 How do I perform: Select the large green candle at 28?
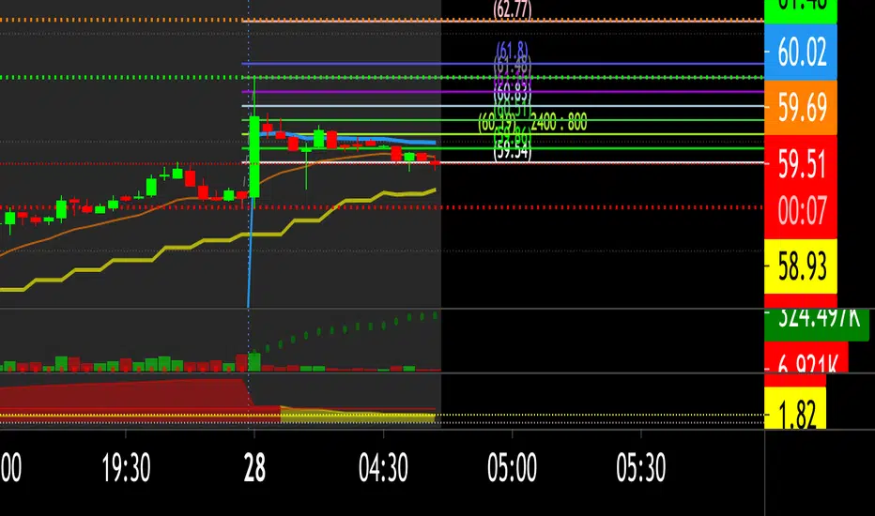[254, 156]
